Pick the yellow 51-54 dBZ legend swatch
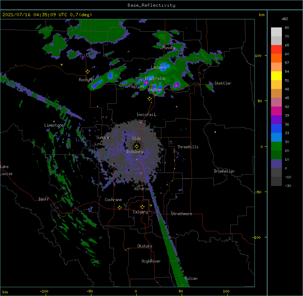This screenshot has width=303, height=296. click(x=276, y=76)
